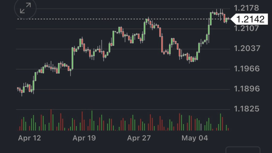Image resolution: width=272 pixels, height=153 pixels.
Task: Select the 1.2037 price level label
Action: click(246, 49)
